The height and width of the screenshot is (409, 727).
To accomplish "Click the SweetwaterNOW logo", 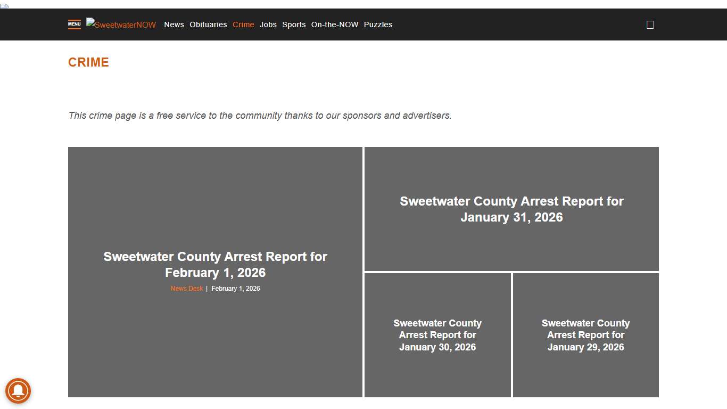I will (x=121, y=24).
